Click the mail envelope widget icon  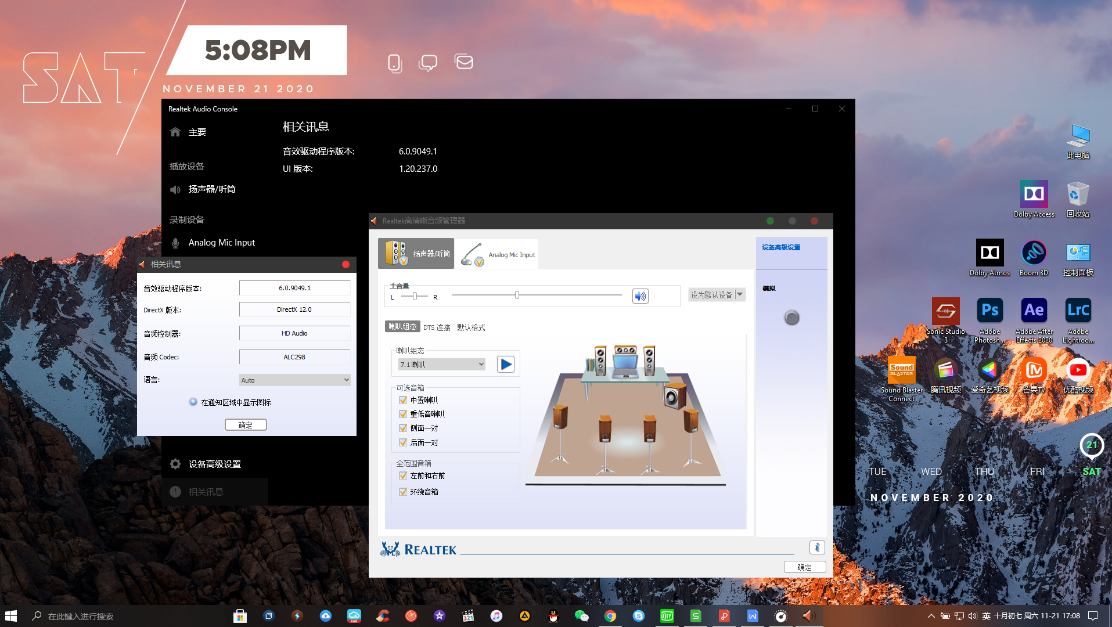tap(463, 61)
